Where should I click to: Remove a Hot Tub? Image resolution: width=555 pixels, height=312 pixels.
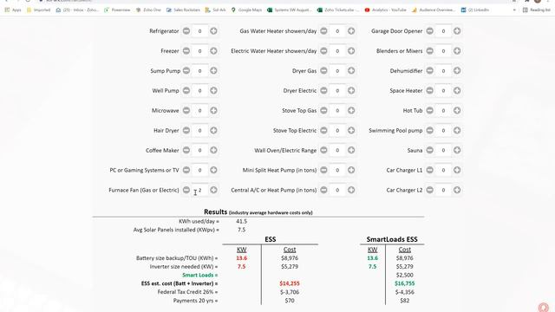click(430, 110)
